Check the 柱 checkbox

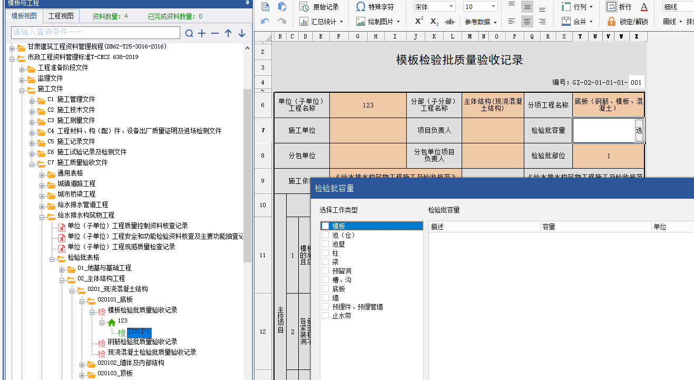pos(325,252)
